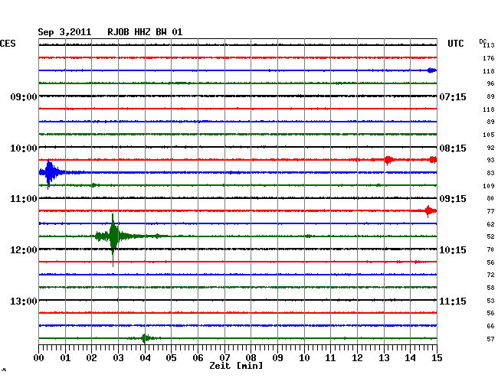Click the '06' minute axis label

pyautogui.click(x=198, y=357)
